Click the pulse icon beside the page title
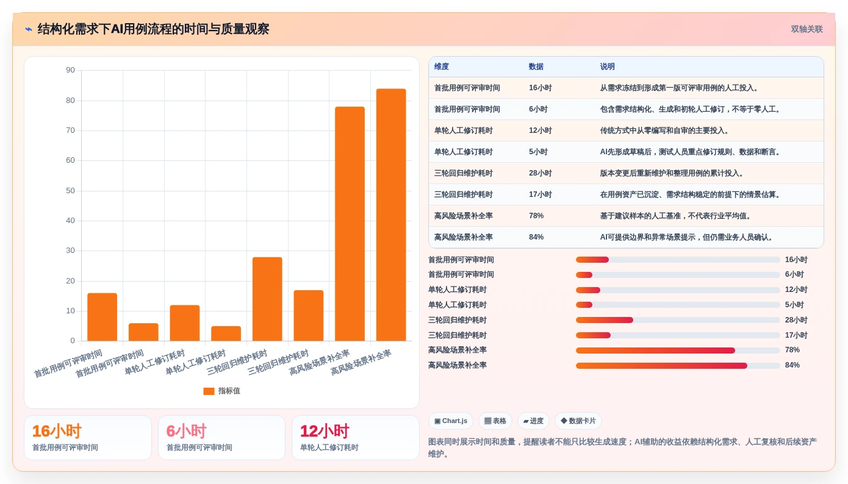 [x=29, y=29]
